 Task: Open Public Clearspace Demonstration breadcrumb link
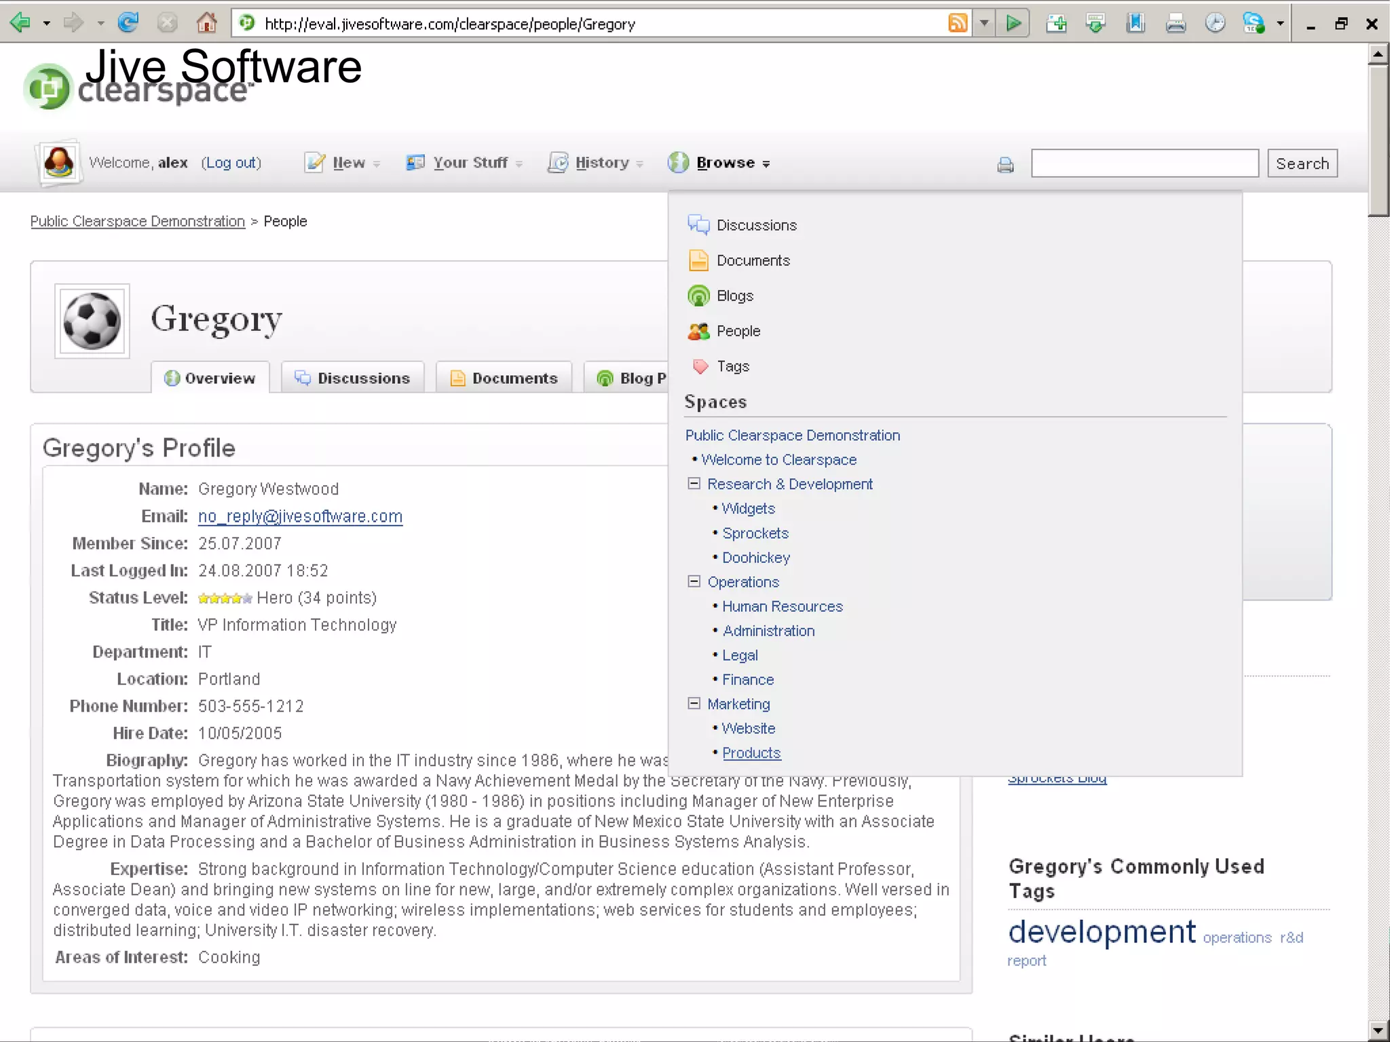tap(138, 221)
